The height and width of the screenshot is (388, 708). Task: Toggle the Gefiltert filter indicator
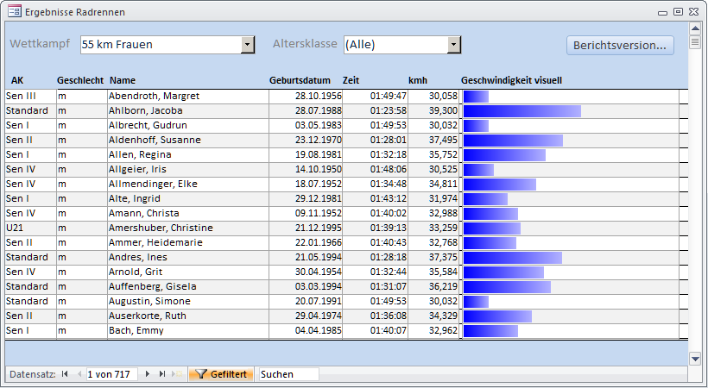click(x=221, y=374)
